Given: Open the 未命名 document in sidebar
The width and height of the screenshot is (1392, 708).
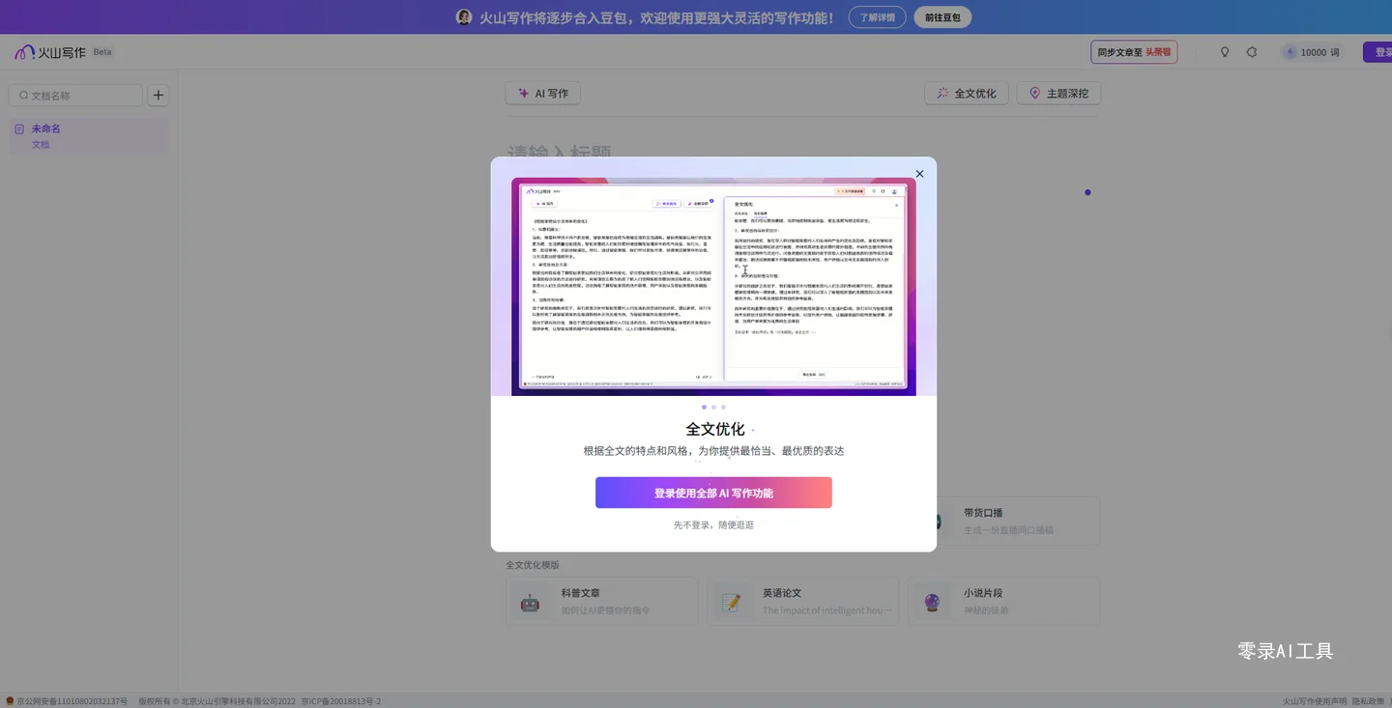Looking at the screenshot, I should tap(89, 136).
